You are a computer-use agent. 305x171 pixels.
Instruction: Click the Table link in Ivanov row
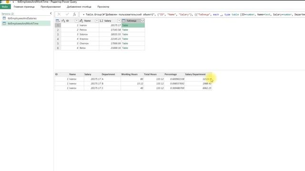pyautogui.click(x=125, y=25)
